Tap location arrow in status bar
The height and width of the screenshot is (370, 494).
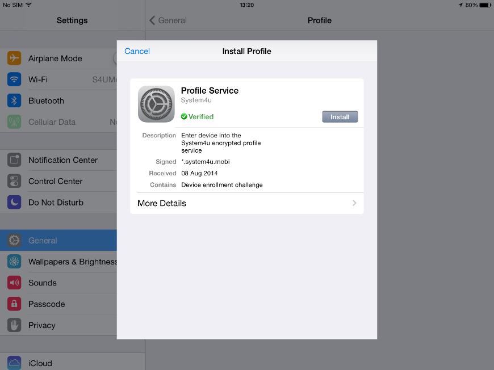point(460,5)
